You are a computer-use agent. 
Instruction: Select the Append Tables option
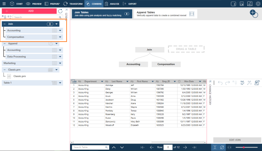tap(166, 14)
